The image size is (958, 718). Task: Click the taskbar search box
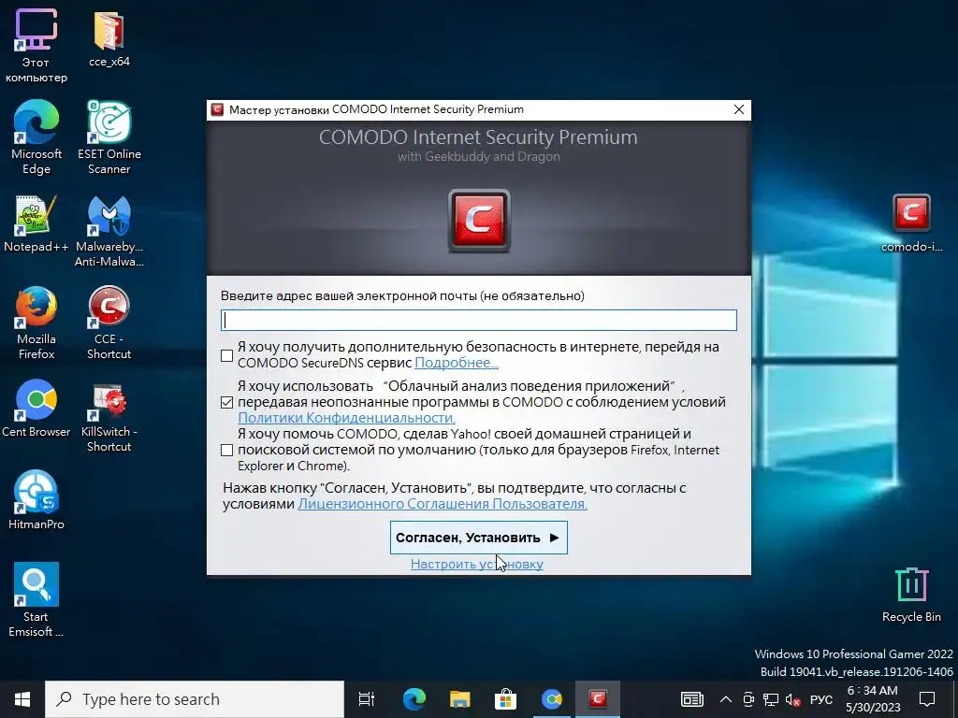click(195, 699)
